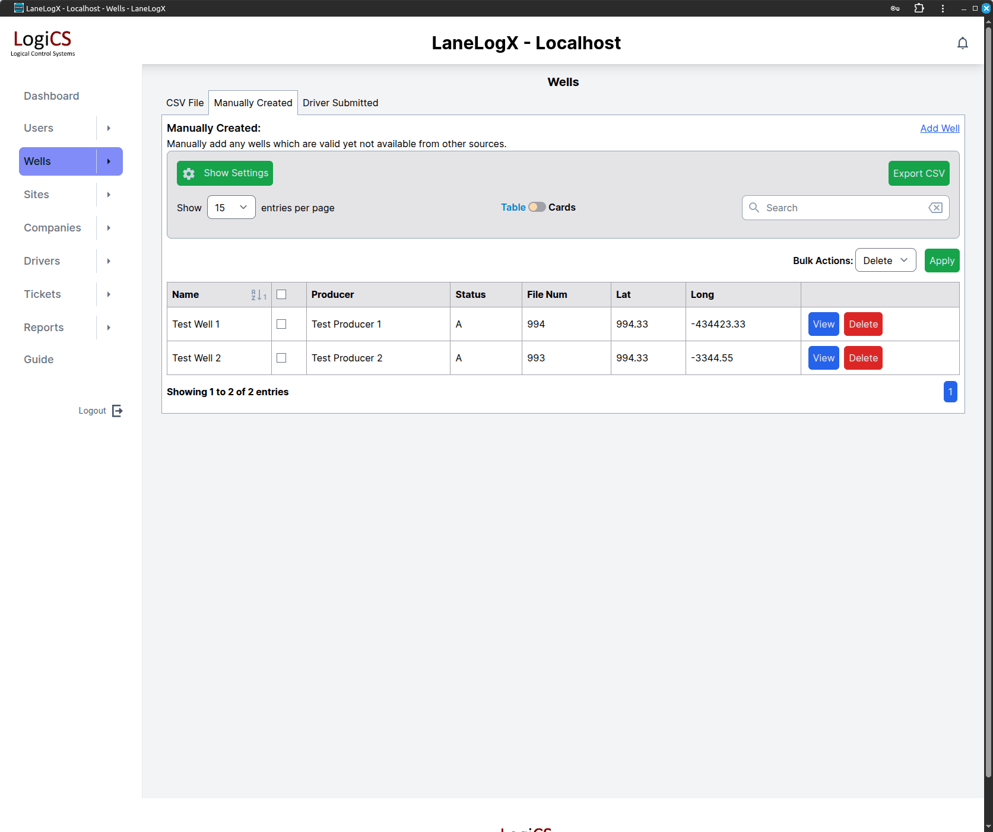Switch to the CSV File tab
Image resolution: width=993 pixels, height=832 pixels.
(x=185, y=103)
